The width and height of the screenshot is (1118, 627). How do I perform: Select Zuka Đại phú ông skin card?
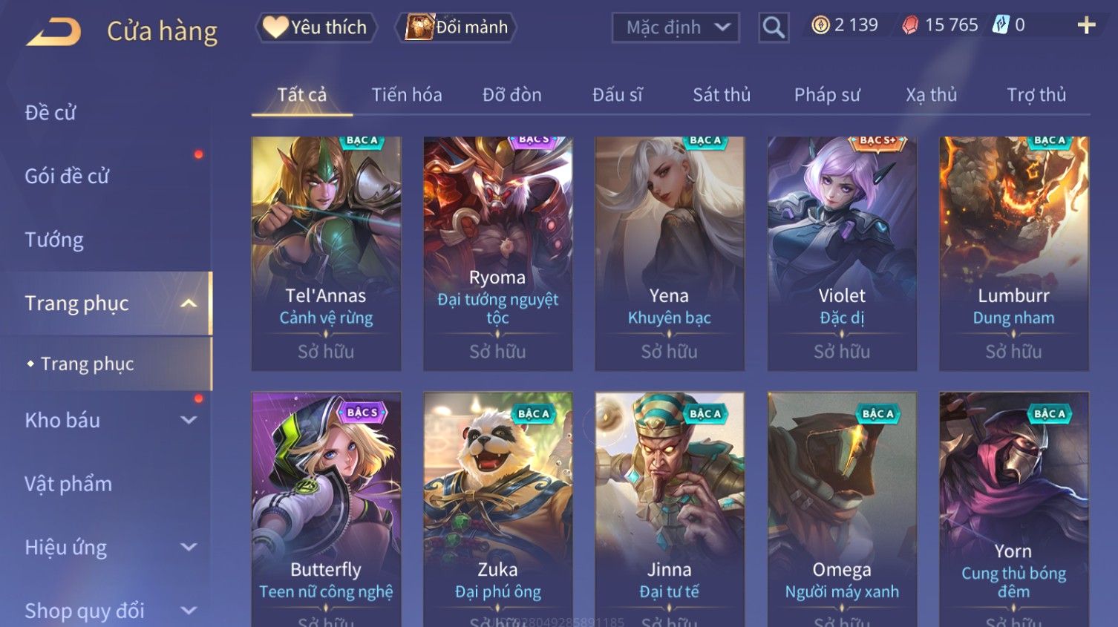497,509
